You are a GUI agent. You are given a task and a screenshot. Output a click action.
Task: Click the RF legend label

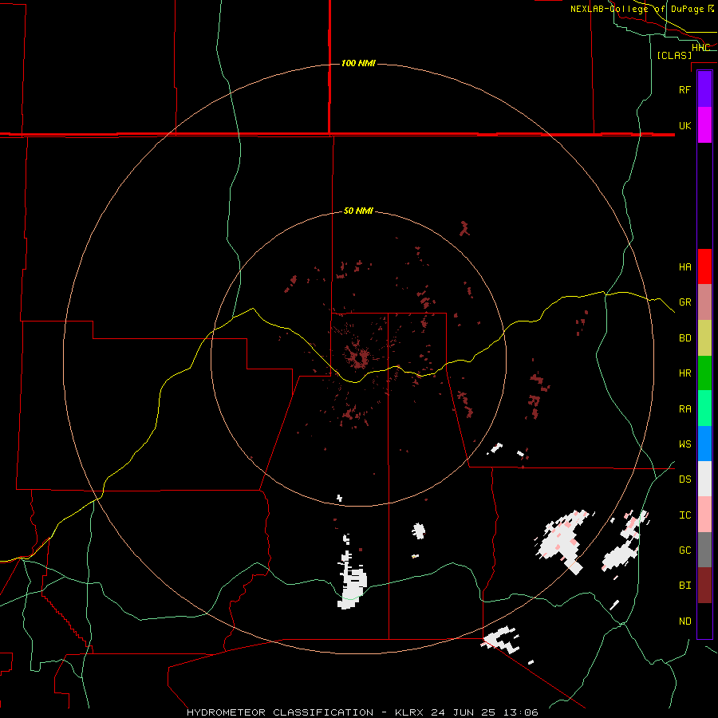[x=684, y=89]
